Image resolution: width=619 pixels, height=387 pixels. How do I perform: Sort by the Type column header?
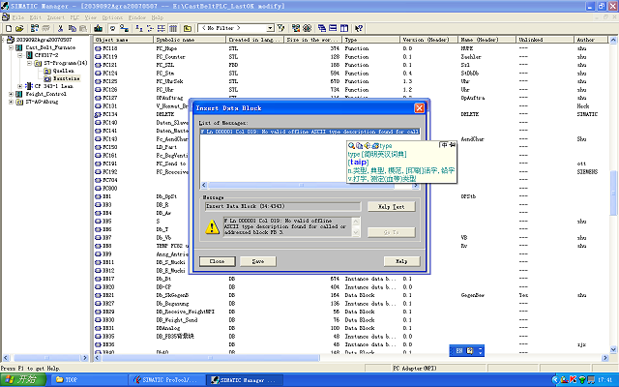(x=371, y=40)
